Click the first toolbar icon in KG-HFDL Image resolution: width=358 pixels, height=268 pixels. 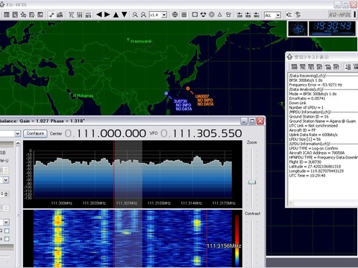coord(7,15)
